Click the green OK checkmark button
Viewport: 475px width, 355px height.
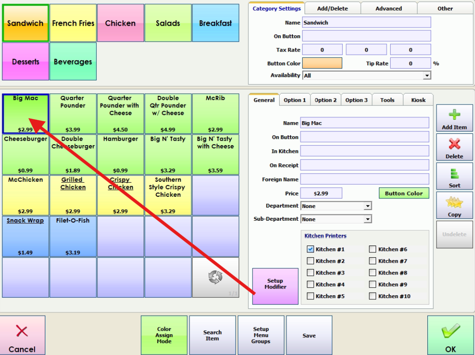[x=451, y=336]
